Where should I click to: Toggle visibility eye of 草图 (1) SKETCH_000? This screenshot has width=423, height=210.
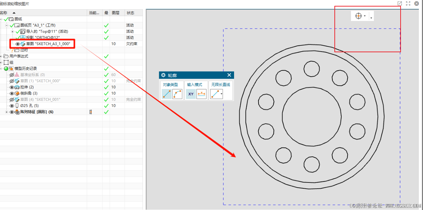coord(12,81)
